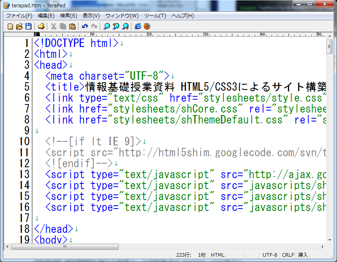The width and height of the screenshot is (337, 262).
Task: Click the New file icon
Action: point(11,26)
